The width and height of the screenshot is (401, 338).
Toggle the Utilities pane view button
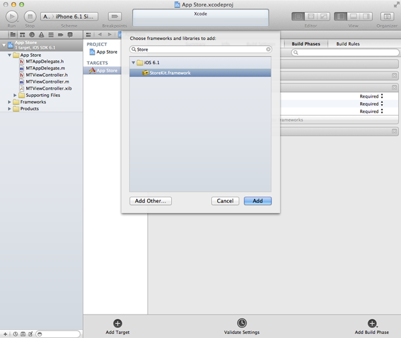click(366, 17)
